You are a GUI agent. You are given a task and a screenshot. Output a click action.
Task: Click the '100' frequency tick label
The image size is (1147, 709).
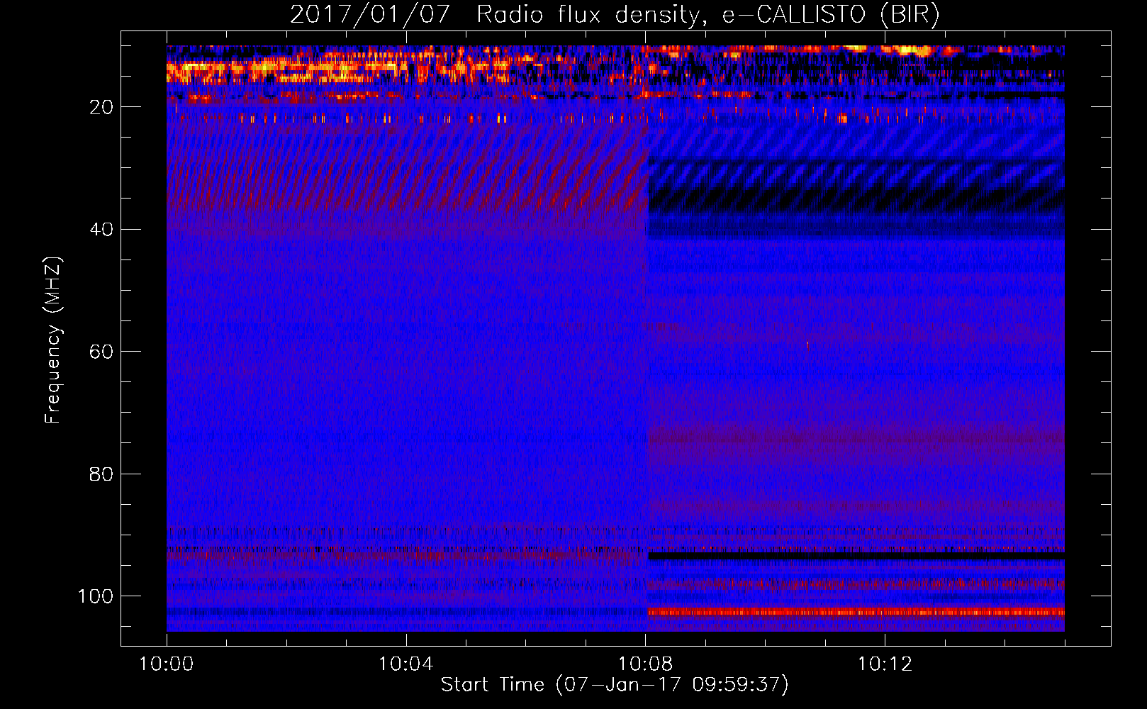[96, 596]
